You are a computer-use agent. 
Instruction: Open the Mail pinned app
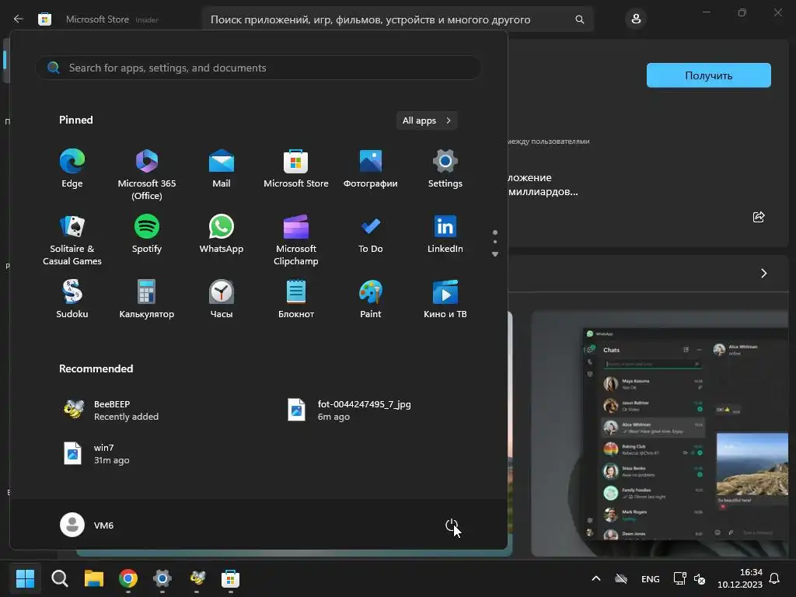(222, 169)
